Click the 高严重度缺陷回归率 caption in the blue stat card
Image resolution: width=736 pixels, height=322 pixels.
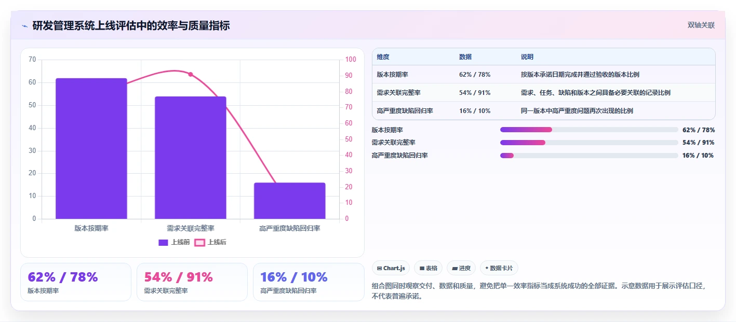pos(288,291)
